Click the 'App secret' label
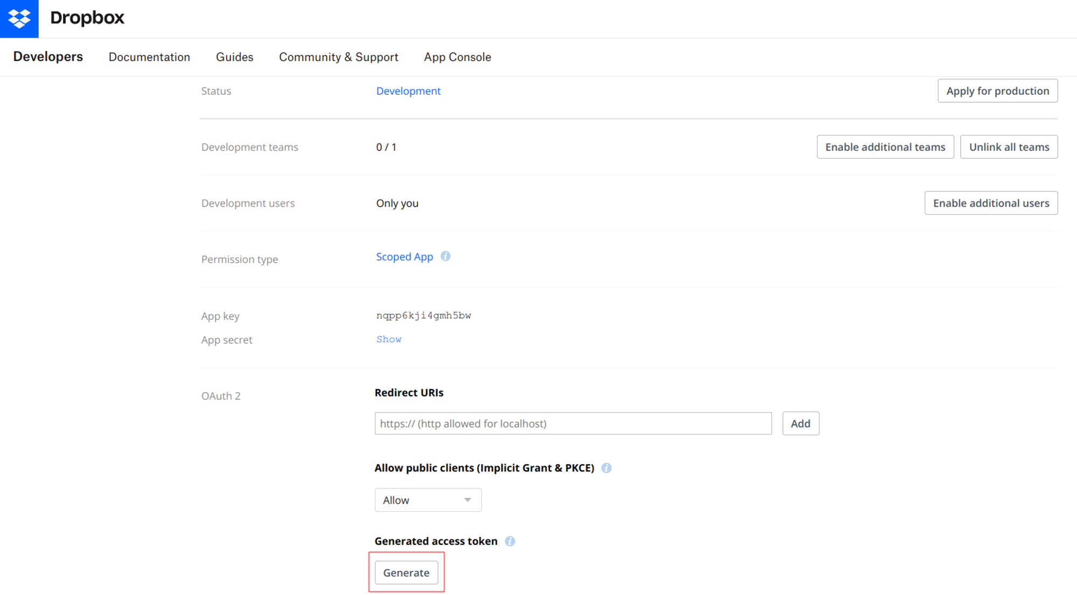Screen dimensions: 1077x595 pos(227,340)
